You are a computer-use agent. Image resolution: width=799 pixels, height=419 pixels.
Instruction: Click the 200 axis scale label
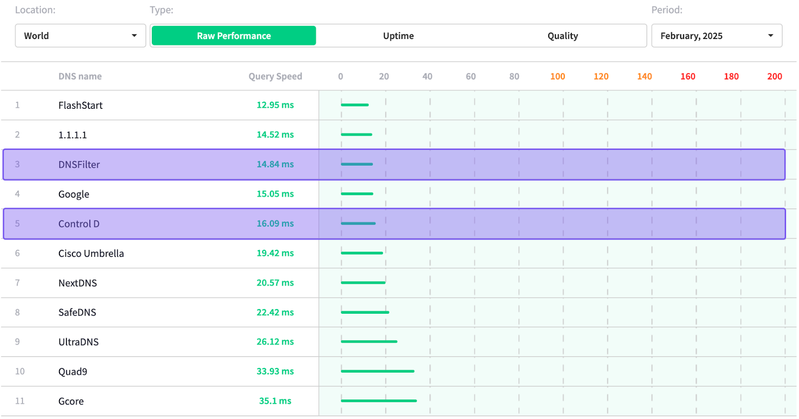pyautogui.click(x=775, y=76)
